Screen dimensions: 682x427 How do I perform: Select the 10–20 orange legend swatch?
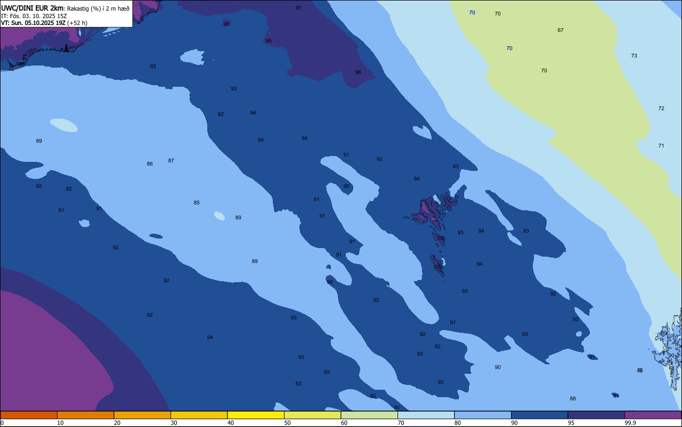tap(85, 415)
